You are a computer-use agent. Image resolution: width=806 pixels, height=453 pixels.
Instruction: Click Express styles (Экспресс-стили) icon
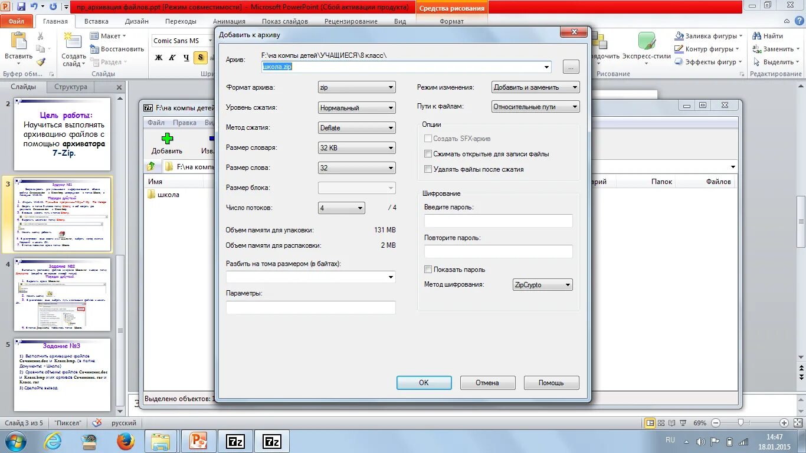(x=647, y=41)
